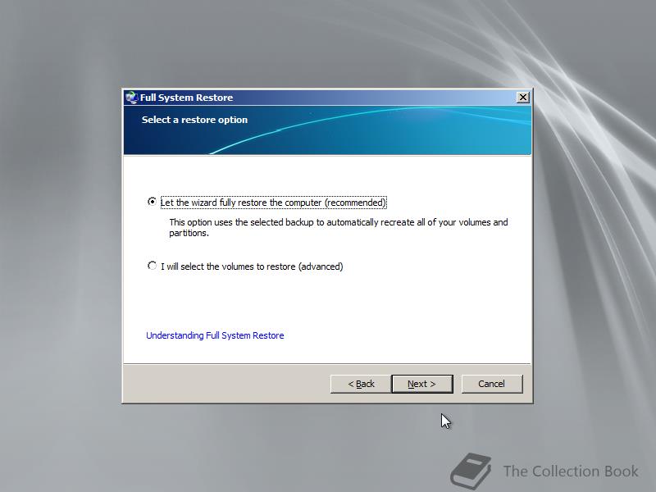Select the fully restore the computer radio button
656x492 pixels.
(152, 202)
